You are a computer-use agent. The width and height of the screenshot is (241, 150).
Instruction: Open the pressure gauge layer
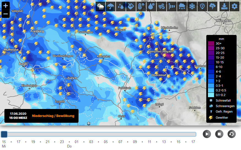[x=202, y=6]
